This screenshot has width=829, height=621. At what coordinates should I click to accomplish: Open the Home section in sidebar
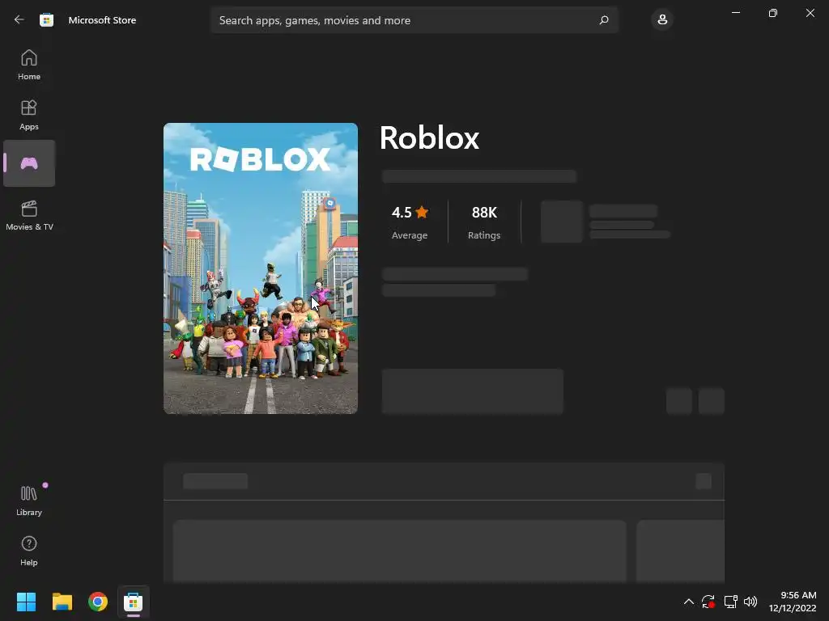coord(29,65)
